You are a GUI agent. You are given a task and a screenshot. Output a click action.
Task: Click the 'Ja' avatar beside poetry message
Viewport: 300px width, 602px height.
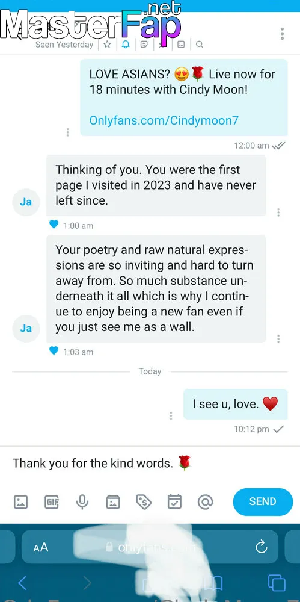(26, 328)
